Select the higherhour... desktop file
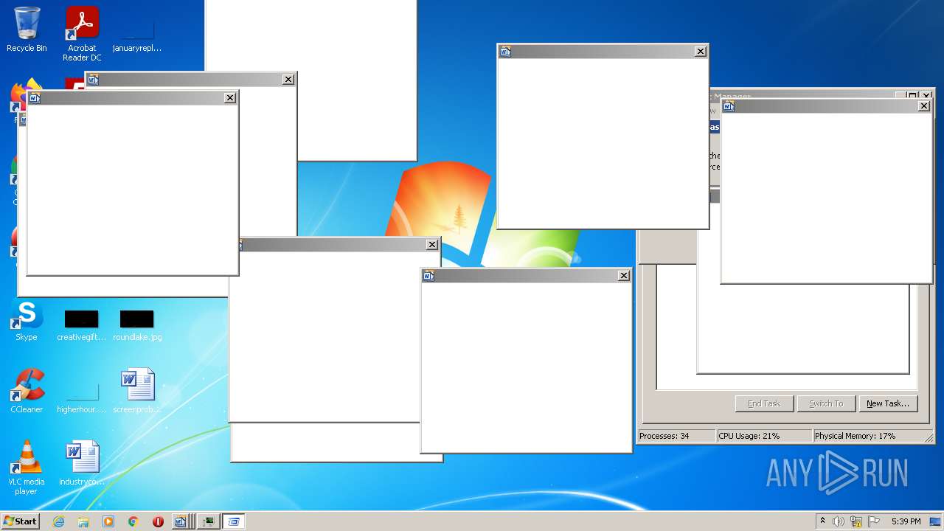This screenshot has height=531, width=944. click(82, 397)
